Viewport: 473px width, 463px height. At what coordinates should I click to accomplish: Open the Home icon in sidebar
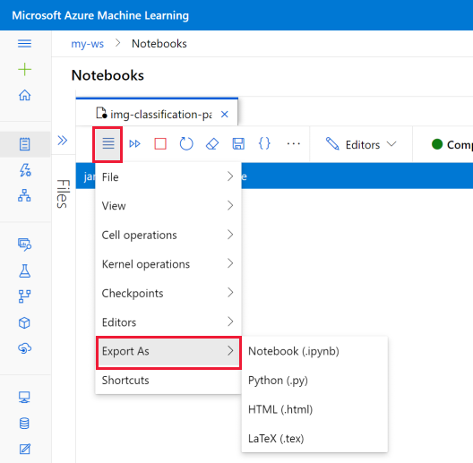tap(24, 95)
